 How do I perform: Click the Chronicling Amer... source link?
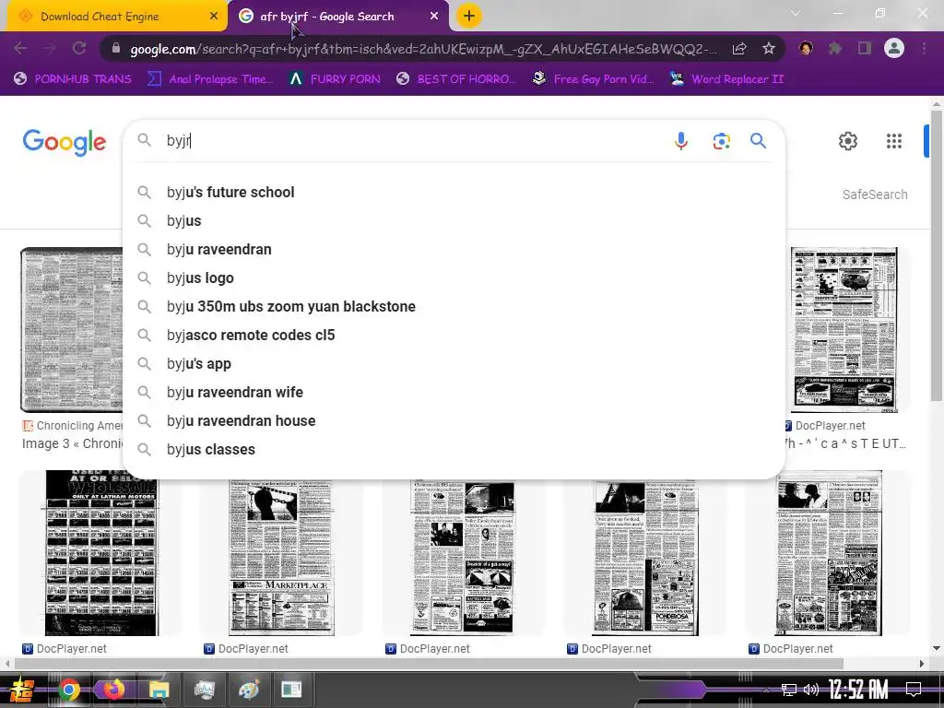[x=73, y=426]
